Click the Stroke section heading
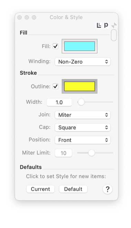The width and height of the screenshot is (131, 228). point(28,73)
